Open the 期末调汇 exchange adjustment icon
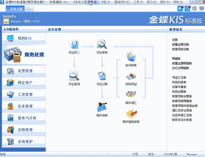This screenshot has width=205, height=157. [x=131, y=95]
